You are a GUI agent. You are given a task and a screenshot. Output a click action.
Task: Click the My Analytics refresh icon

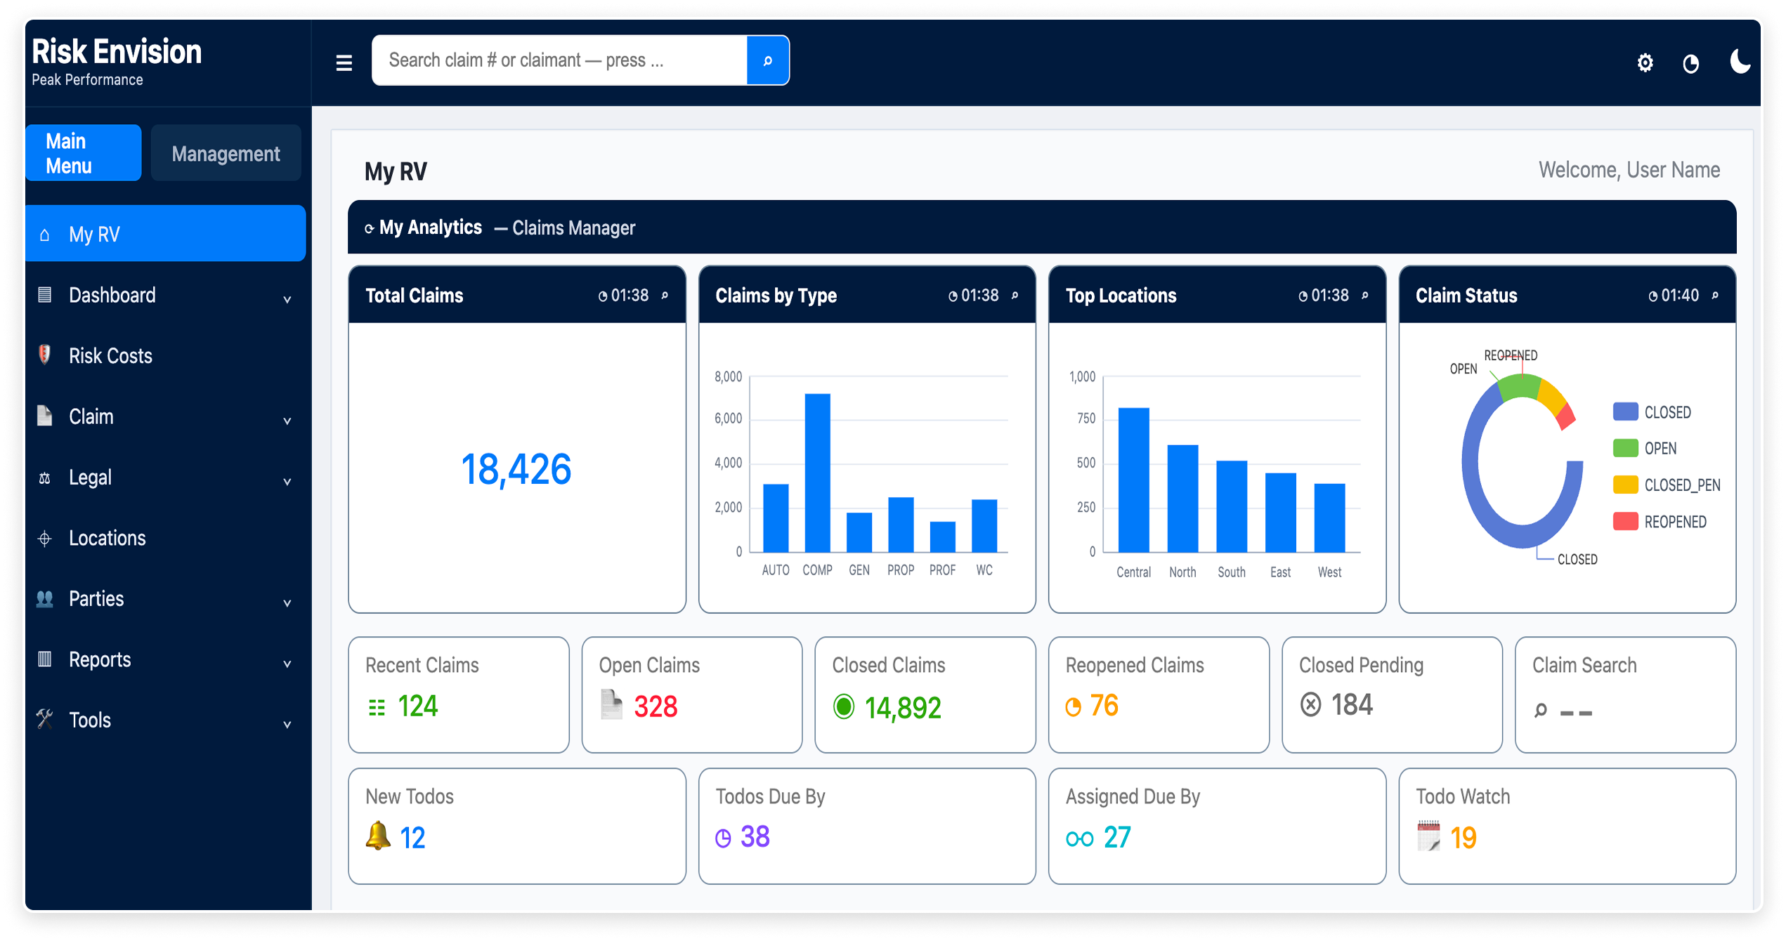[x=369, y=228]
